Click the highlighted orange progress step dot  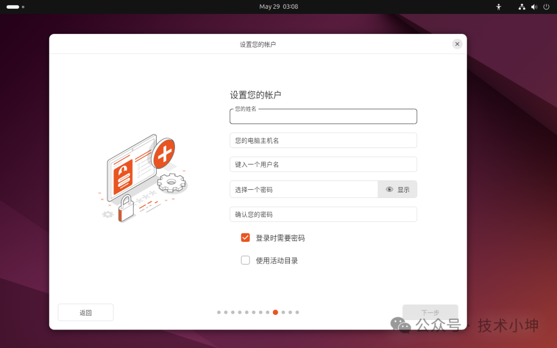click(x=275, y=312)
